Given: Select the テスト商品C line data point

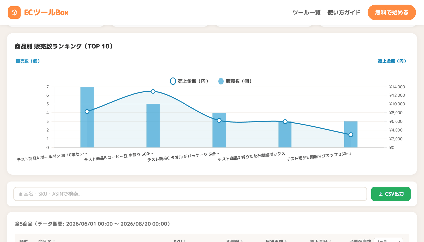Looking at the screenshot, I should pyautogui.click(x=219, y=120).
